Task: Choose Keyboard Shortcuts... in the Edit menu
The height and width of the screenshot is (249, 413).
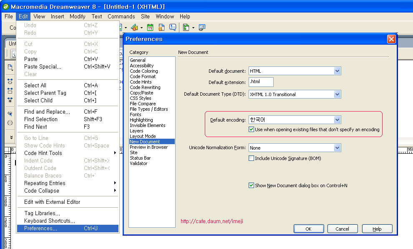Action: 68,221
